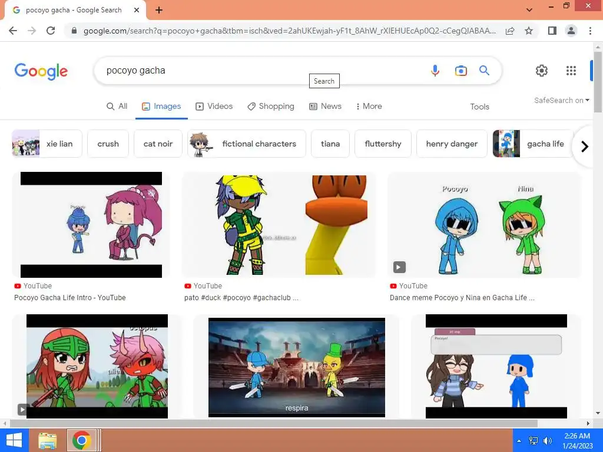This screenshot has width=603, height=452.
Task: Switch to the All results tab
Action: [x=117, y=107]
